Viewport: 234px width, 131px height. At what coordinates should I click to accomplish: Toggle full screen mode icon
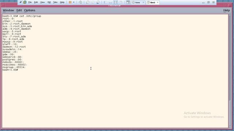tap(116, 2)
